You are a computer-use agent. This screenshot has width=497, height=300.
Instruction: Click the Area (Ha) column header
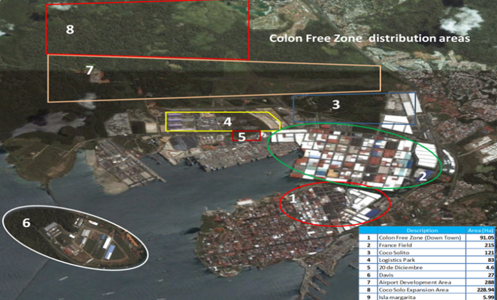click(481, 230)
